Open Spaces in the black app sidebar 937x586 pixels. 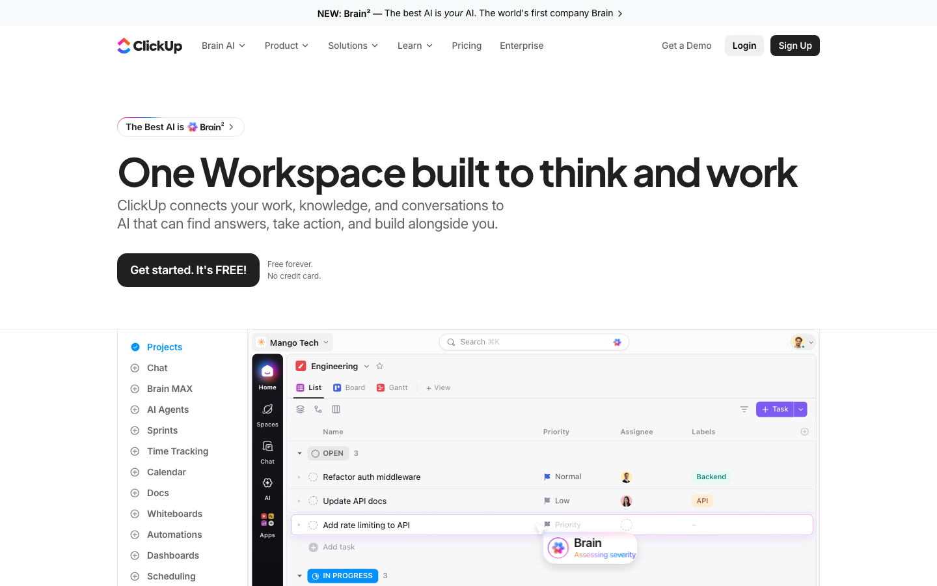[x=267, y=414]
